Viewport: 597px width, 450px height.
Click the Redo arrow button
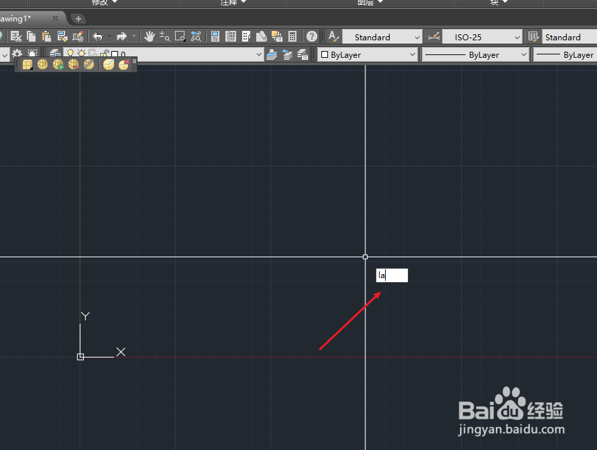pos(121,37)
